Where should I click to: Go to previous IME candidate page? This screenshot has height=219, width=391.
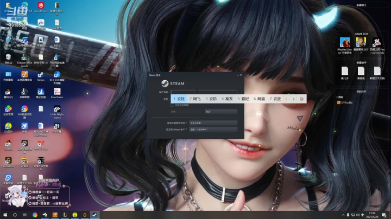coord(286,99)
